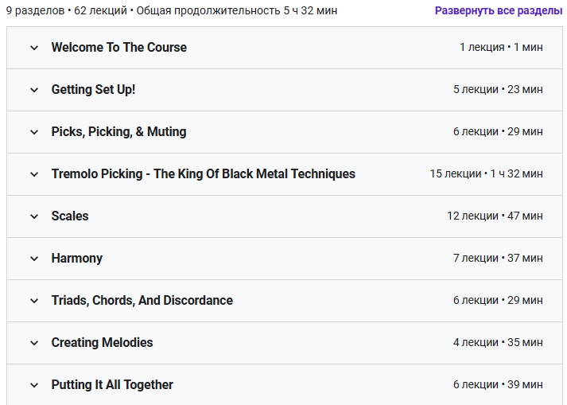Click the chevron icon beside Harmony
The height and width of the screenshot is (405, 567).
(34, 259)
